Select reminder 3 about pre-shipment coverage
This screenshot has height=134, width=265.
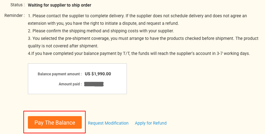[143, 42]
